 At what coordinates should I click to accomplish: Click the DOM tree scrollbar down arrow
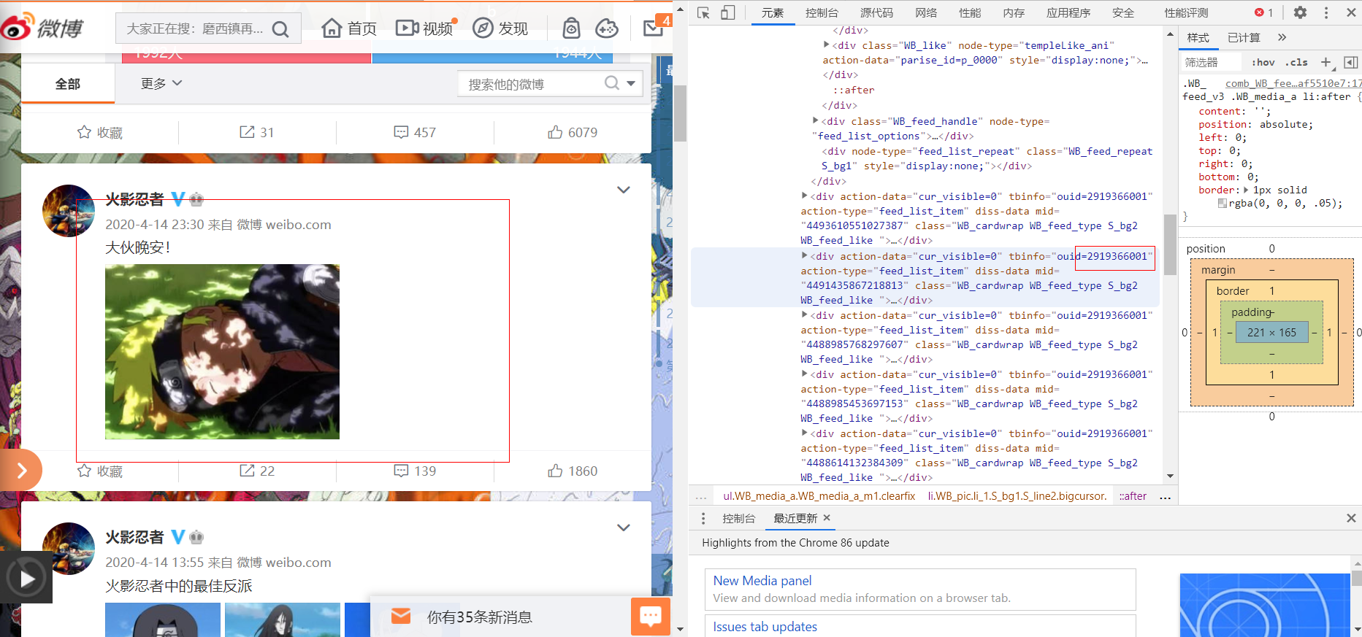point(1171,476)
